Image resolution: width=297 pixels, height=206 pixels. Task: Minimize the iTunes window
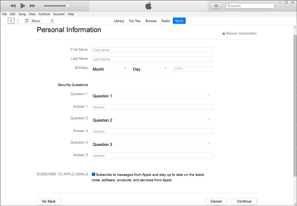(280, 2)
